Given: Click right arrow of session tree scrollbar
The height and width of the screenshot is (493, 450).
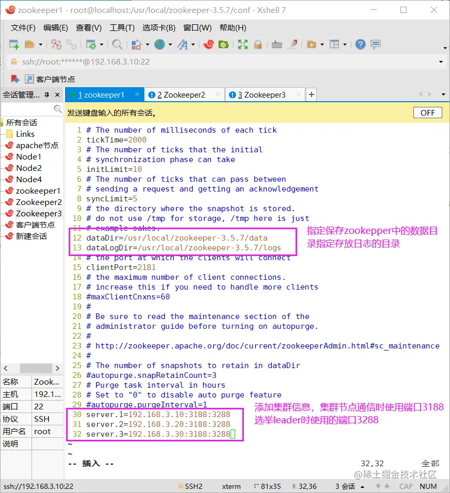Looking at the screenshot, I should [x=57, y=368].
